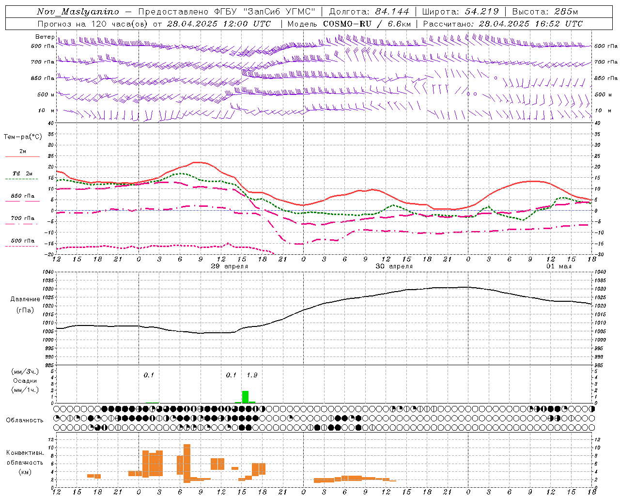The width and height of the screenshot is (620, 496).
Task: Click the forecast start time 28.04.2025 12:00 UTC
Action: 219,24
